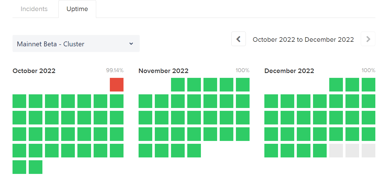Go to previous date range with left arrow
The height and width of the screenshot is (183, 389).
(238, 39)
